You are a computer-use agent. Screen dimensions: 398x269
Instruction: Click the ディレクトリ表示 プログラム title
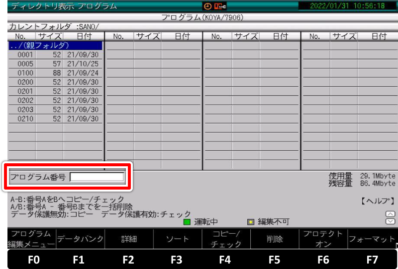click(64, 6)
